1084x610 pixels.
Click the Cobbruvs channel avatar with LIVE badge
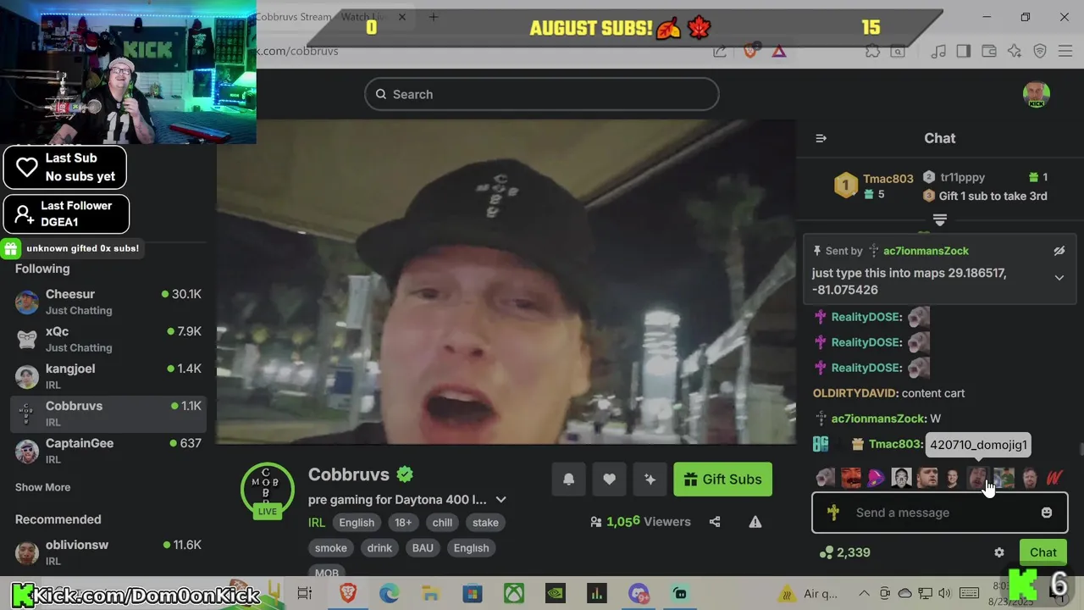click(268, 491)
